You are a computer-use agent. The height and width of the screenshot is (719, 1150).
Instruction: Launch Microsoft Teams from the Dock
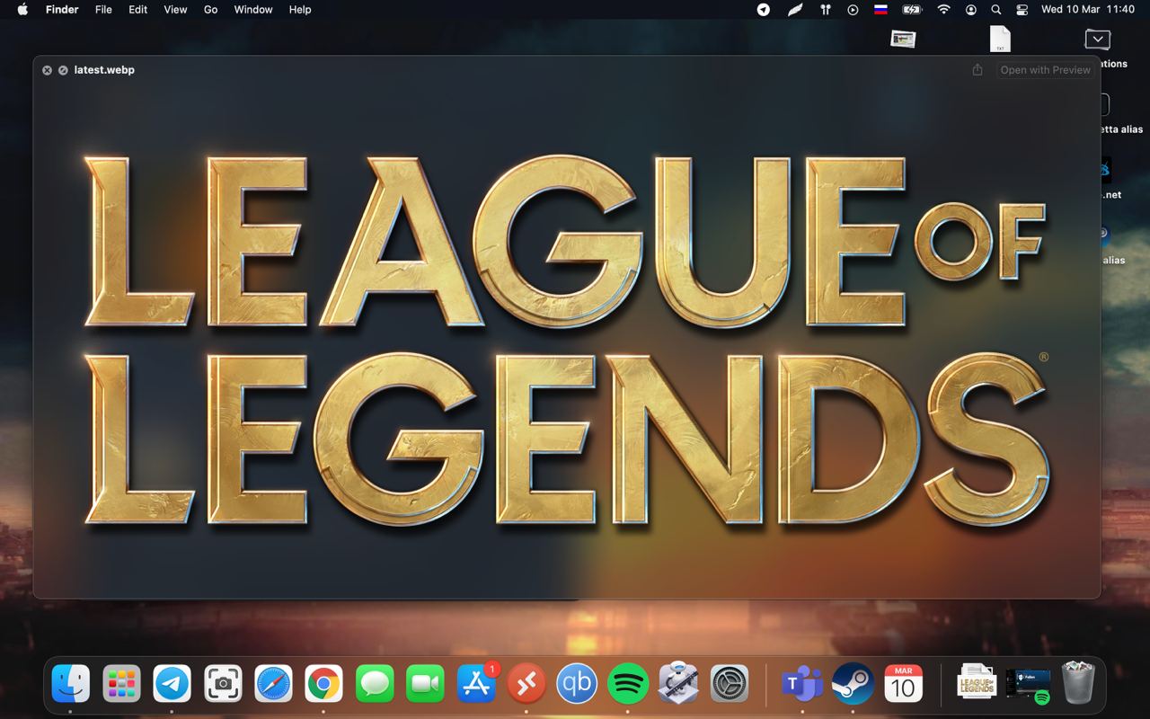coord(801,684)
